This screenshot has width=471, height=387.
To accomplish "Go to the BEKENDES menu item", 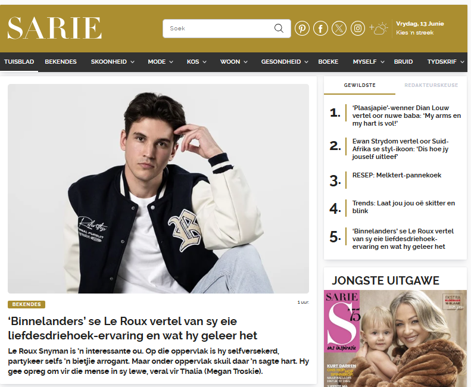I will [x=61, y=61].
